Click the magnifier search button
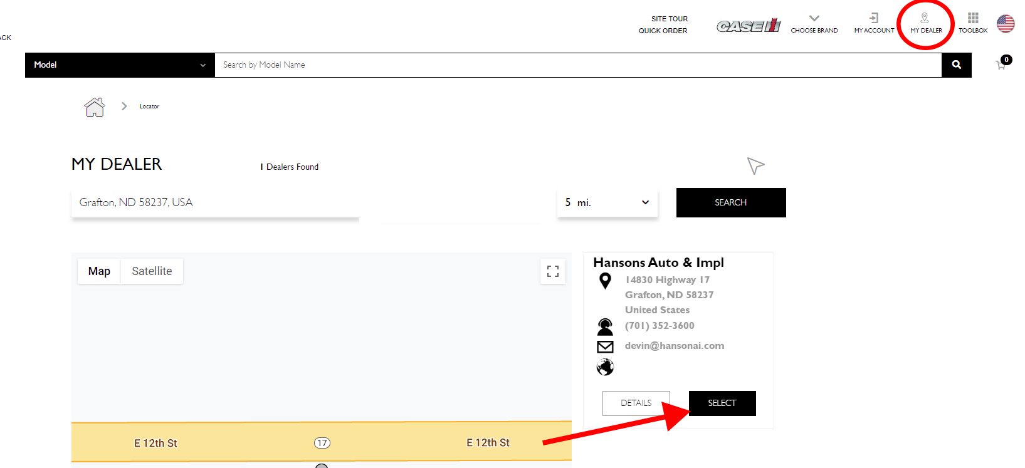The height and width of the screenshot is (468, 1025). pos(956,65)
